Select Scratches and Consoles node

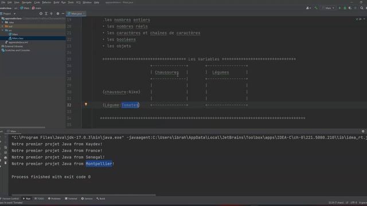coord(15,50)
